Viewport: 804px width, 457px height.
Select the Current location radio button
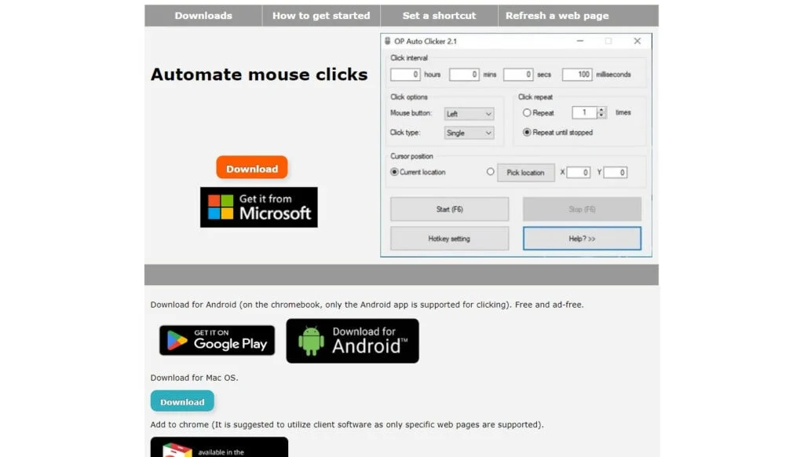point(394,172)
